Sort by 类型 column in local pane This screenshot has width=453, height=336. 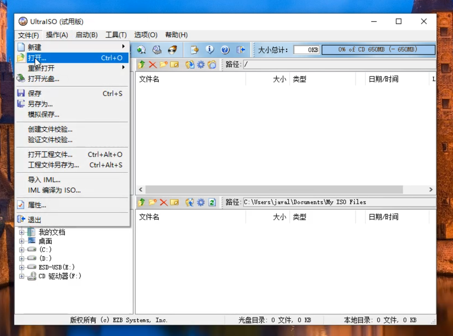pyautogui.click(x=323, y=217)
